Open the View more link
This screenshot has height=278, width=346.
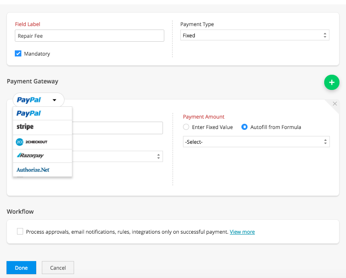pos(242,232)
